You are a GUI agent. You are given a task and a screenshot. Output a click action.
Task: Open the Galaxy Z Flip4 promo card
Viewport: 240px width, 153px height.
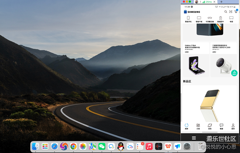pyautogui.click(x=196, y=60)
